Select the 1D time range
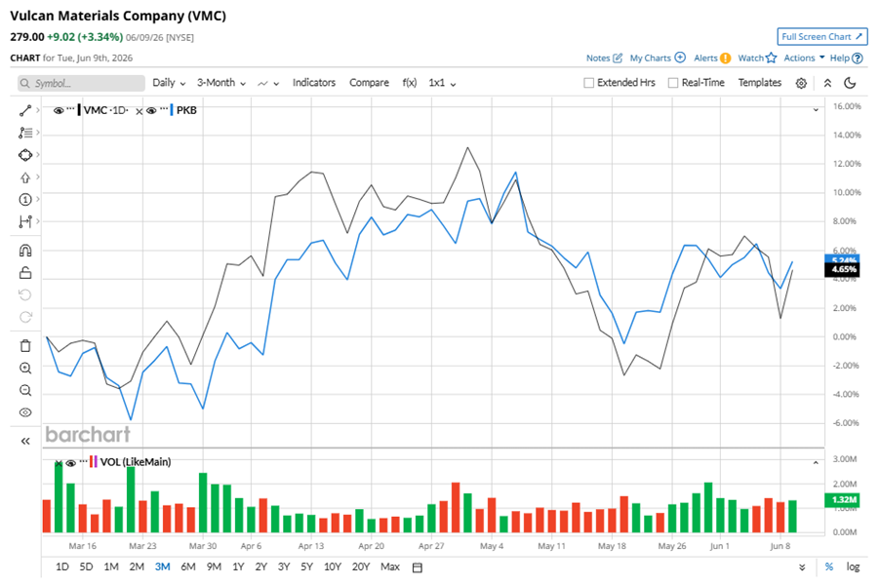The width and height of the screenshot is (880, 586). (62, 566)
